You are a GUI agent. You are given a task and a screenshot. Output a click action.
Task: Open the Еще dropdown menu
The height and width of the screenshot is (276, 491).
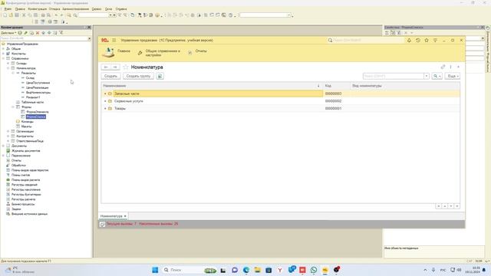coord(452,76)
